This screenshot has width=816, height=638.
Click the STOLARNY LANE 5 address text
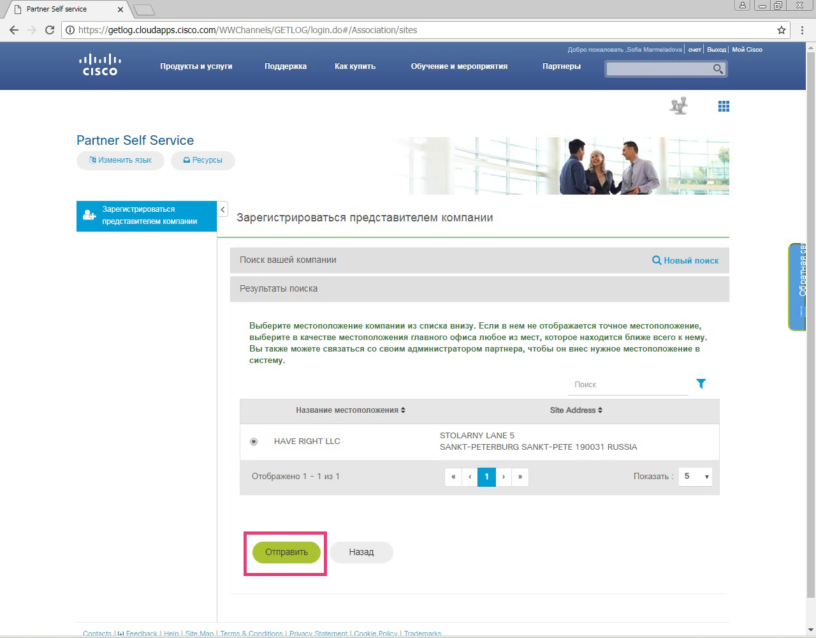click(x=477, y=436)
